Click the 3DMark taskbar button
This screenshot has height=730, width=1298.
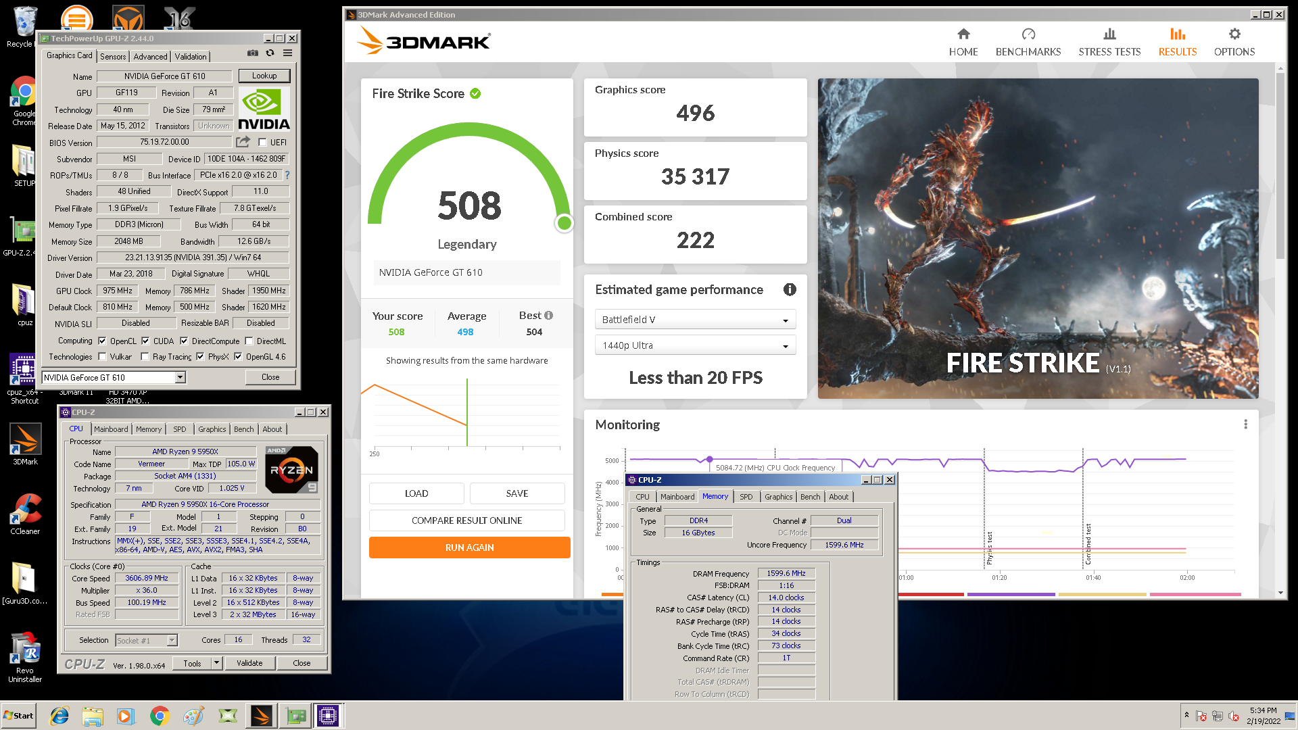coord(262,716)
